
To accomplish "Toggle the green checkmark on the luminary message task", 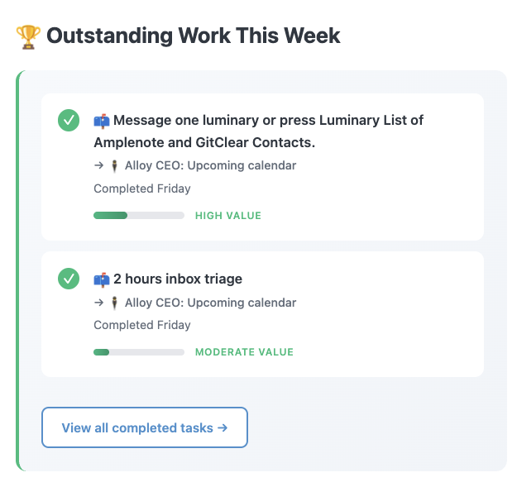I will pos(69,121).
